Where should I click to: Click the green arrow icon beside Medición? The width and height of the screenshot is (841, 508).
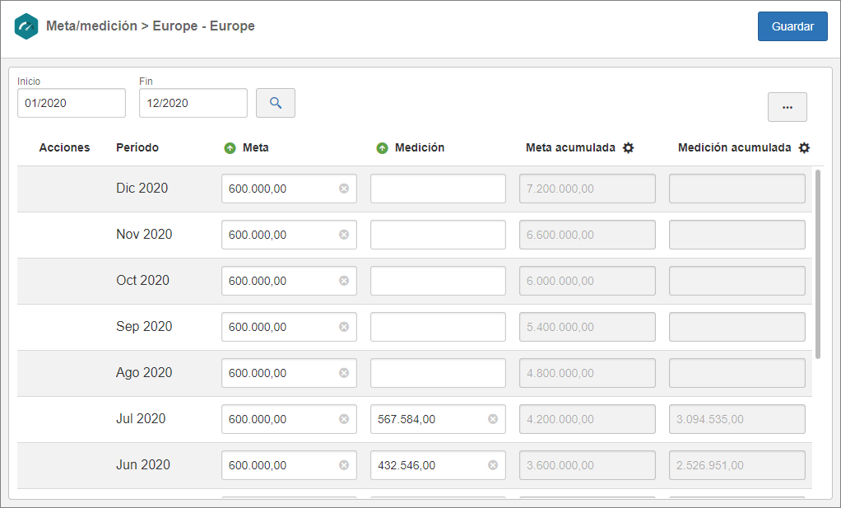pyautogui.click(x=383, y=148)
